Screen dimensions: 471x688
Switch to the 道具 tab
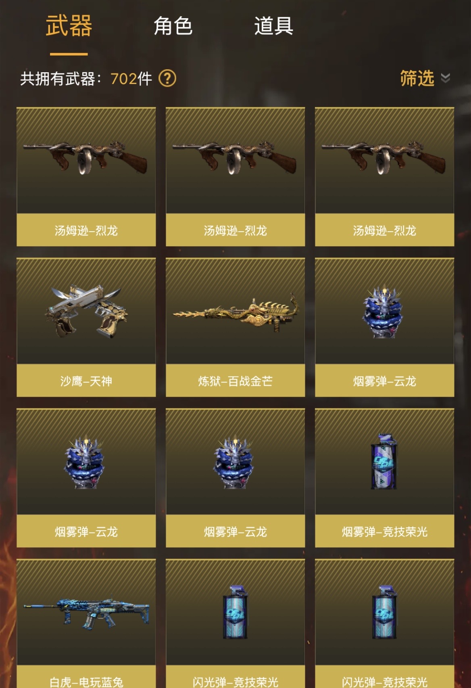pyautogui.click(x=273, y=26)
